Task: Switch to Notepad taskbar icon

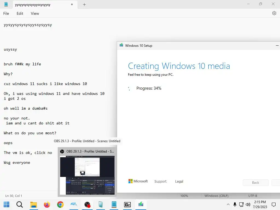Action: click(114, 205)
